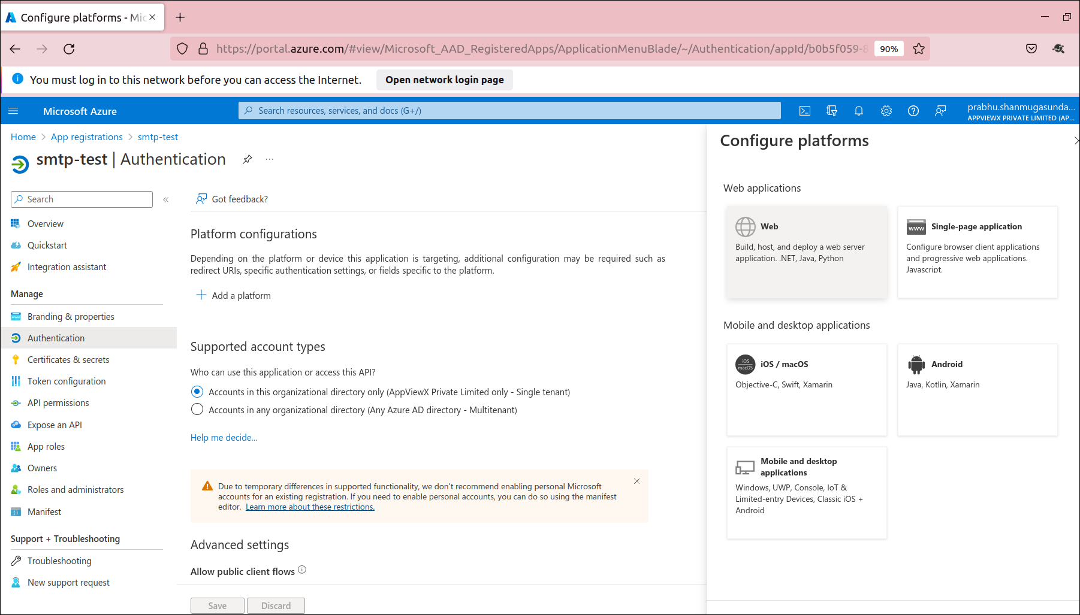Click Add a platform
The height and width of the screenshot is (615, 1080).
click(x=234, y=295)
